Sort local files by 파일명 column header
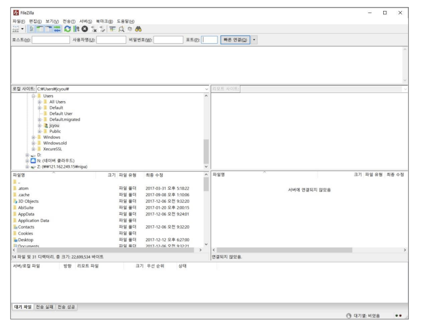The image size is (428, 328). click(x=54, y=175)
